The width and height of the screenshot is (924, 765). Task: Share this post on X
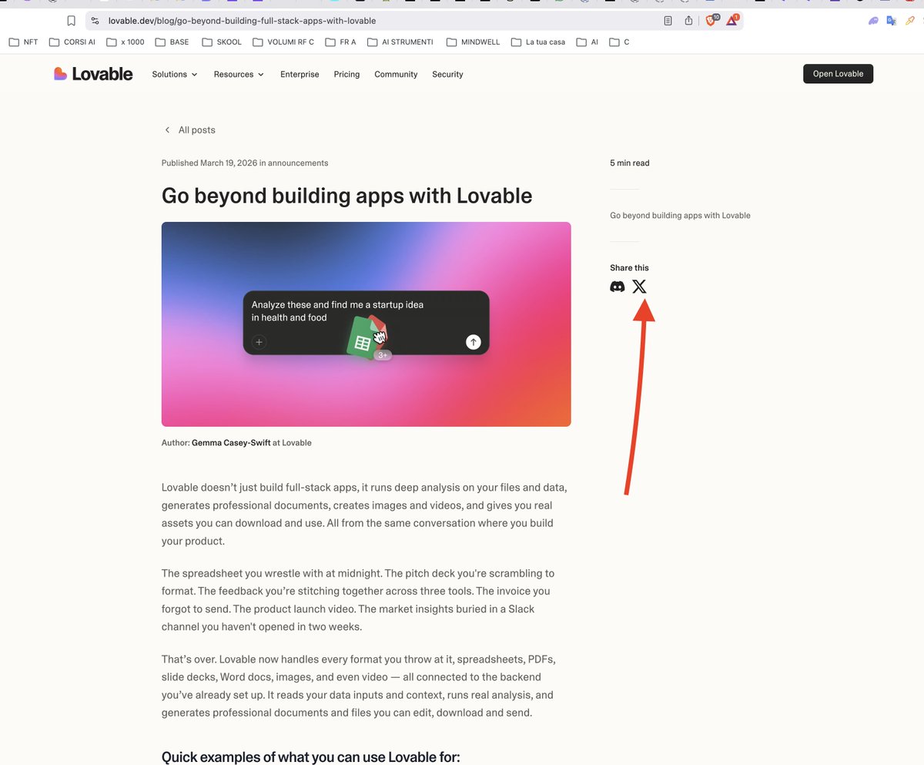(x=639, y=287)
